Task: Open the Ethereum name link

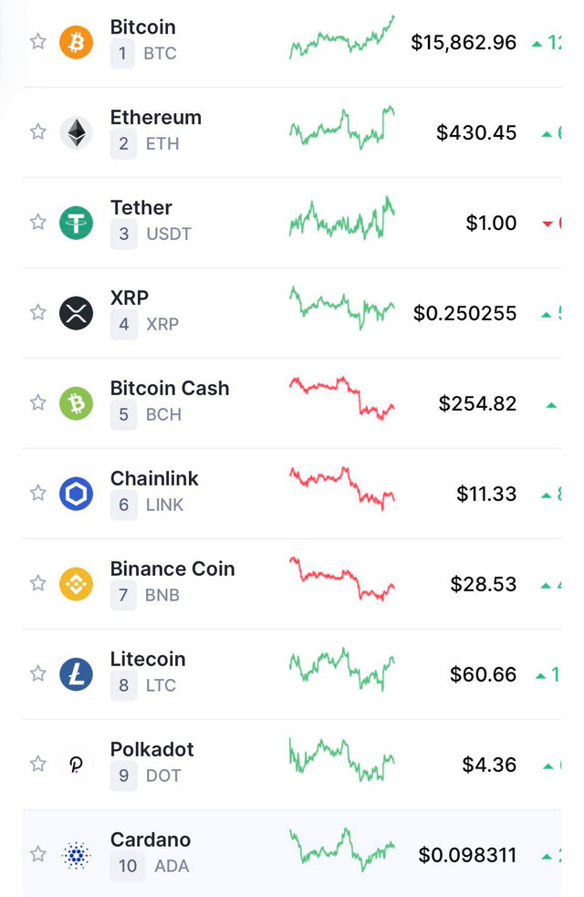Action: tap(155, 117)
